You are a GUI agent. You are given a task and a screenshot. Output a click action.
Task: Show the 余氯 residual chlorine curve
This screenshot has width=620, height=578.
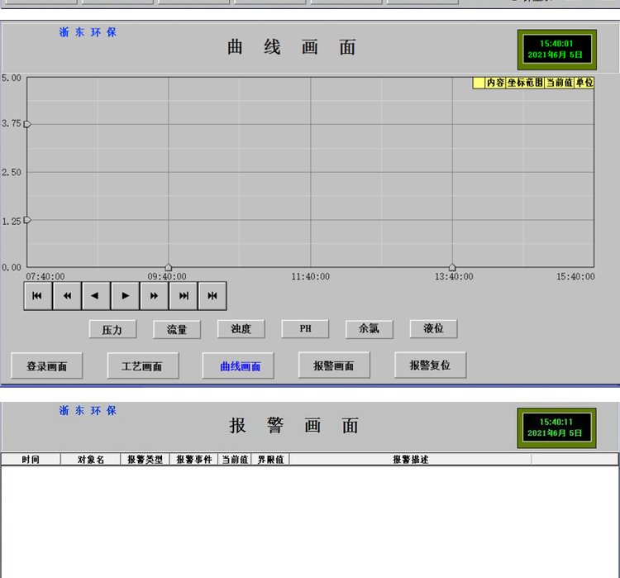coord(369,328)
